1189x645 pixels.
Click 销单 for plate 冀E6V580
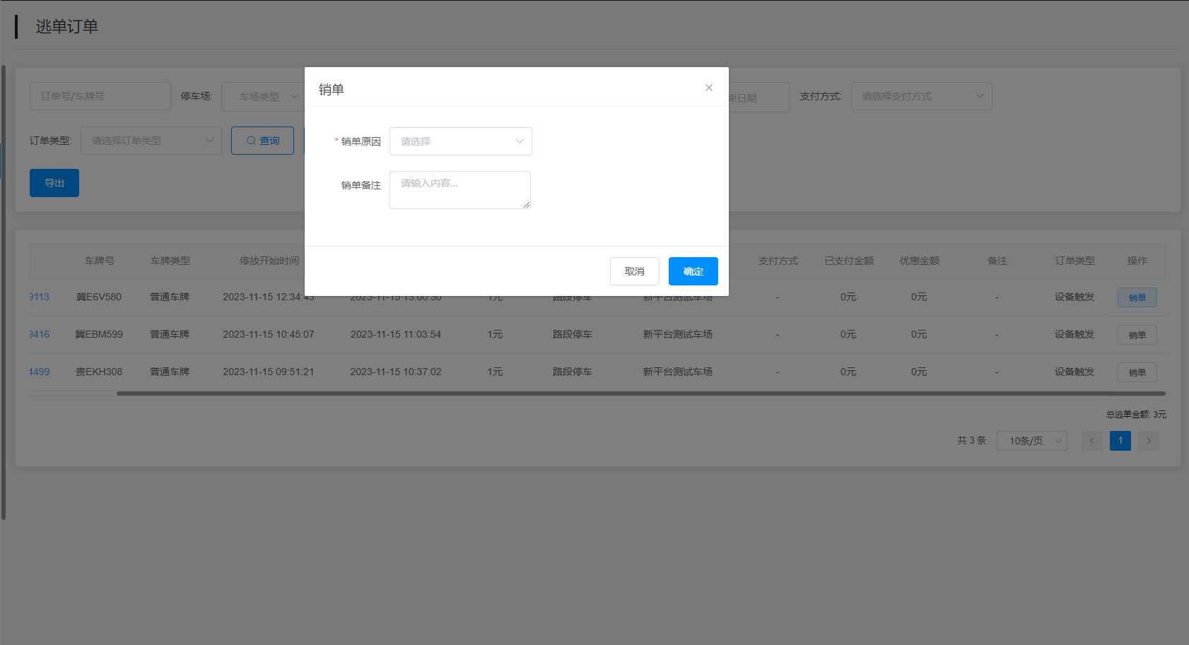coord(1137,297)
